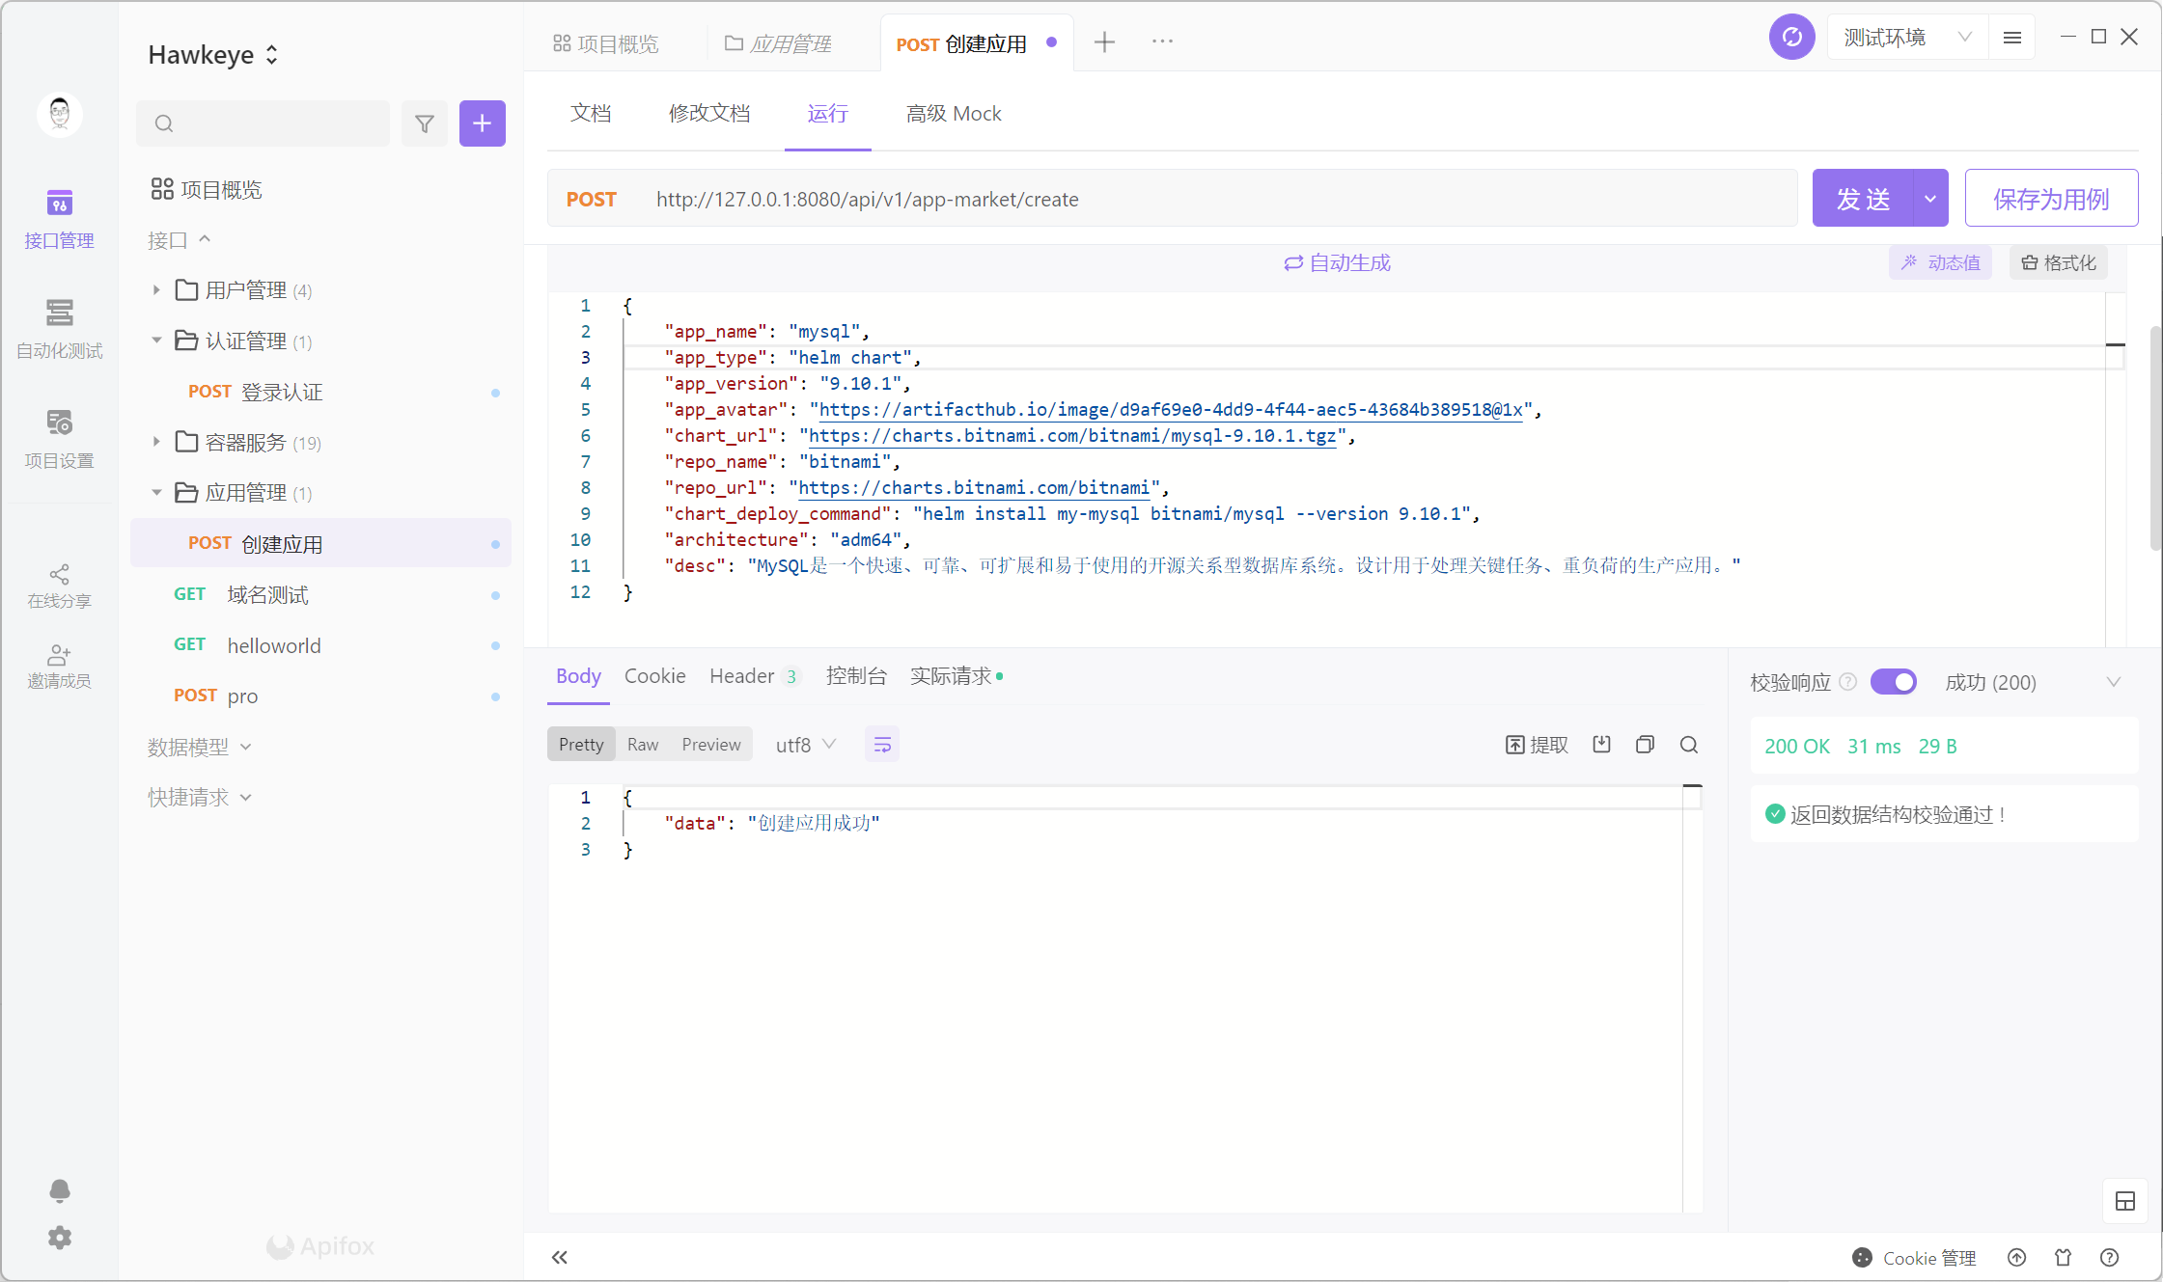Expand the 容器服务 folder
Image resolution: width=2163 pixels, height=1282 pixels.
point(155,442)
